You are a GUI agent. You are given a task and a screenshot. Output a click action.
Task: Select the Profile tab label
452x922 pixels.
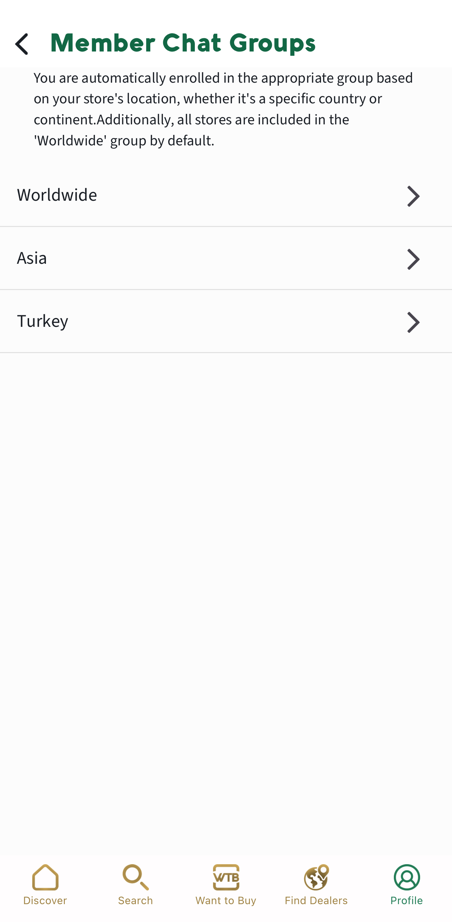tap(406, 901)
